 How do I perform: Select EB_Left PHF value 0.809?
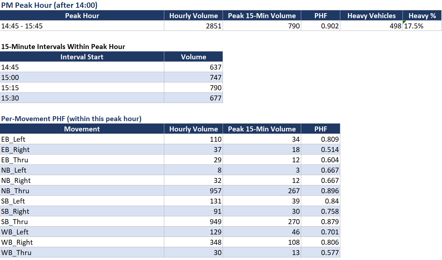pos(320,139)
